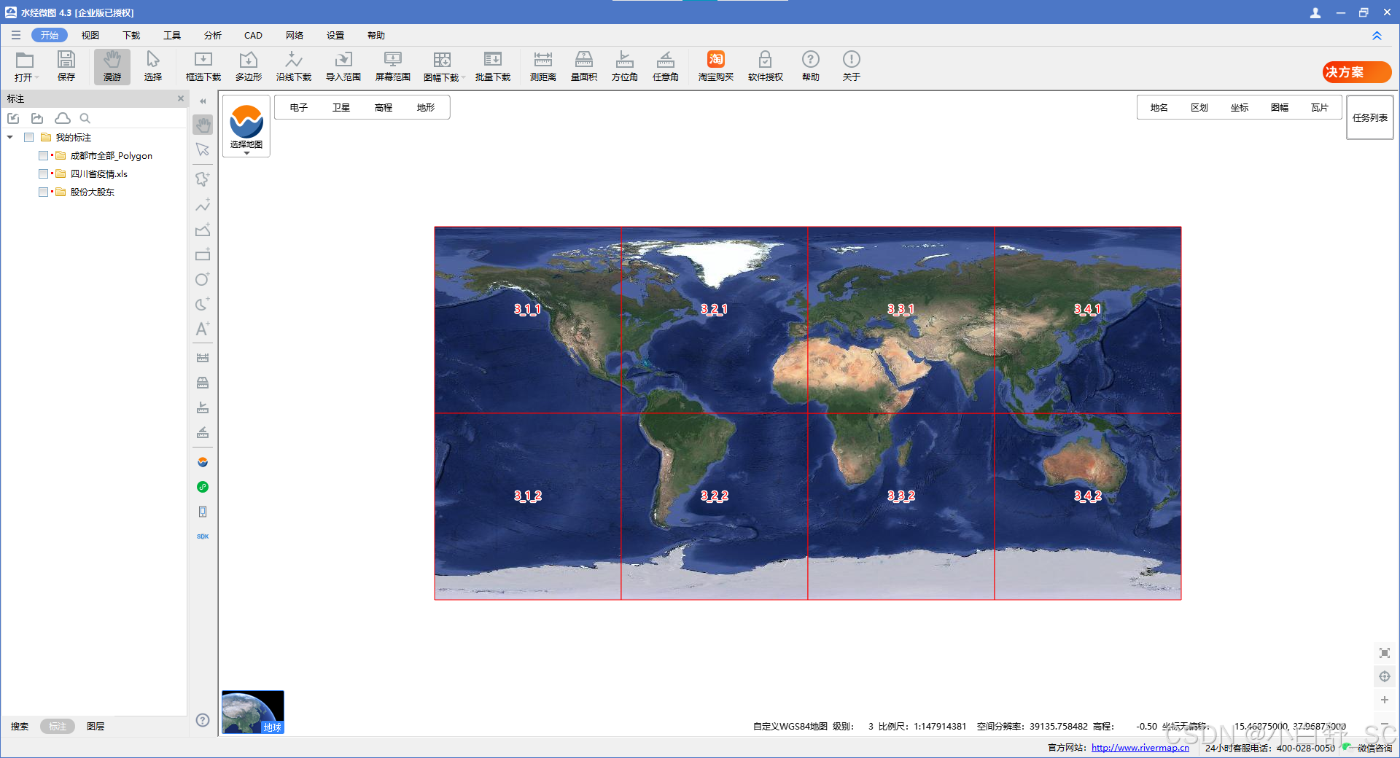Click the 保存 (Save) toolbar icon
This screenshot has height=758, width=1400.
click(66, 66)
